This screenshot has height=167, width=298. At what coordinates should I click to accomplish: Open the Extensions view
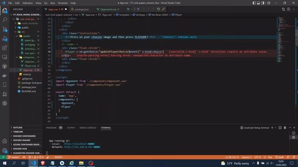point(5,48)
